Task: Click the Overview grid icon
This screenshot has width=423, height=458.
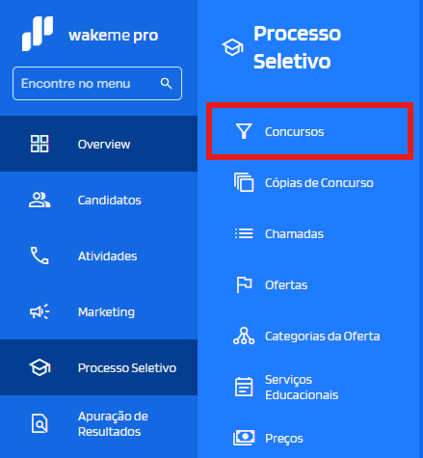Action: point(40,144)
